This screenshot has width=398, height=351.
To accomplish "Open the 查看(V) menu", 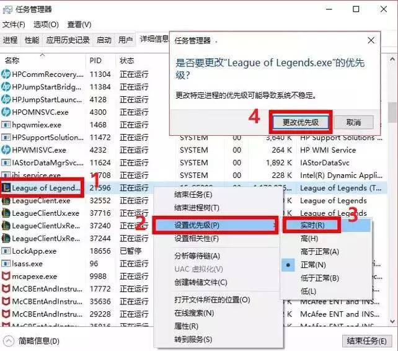I will tap(79, 25).
